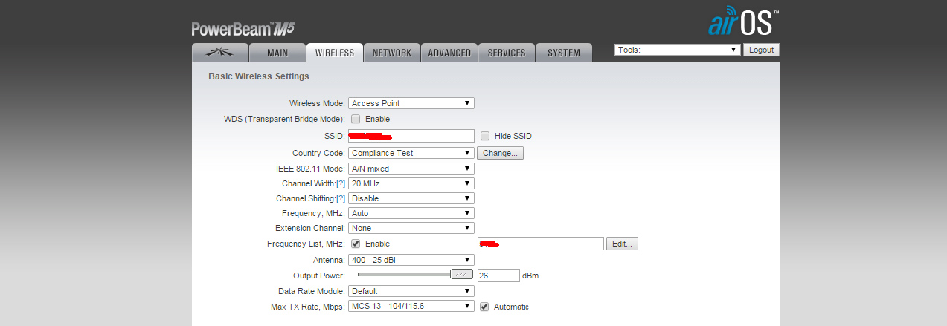Click the Output Power label
The height and width of the screenshot is (326, 947).
(x=318, y=276)
